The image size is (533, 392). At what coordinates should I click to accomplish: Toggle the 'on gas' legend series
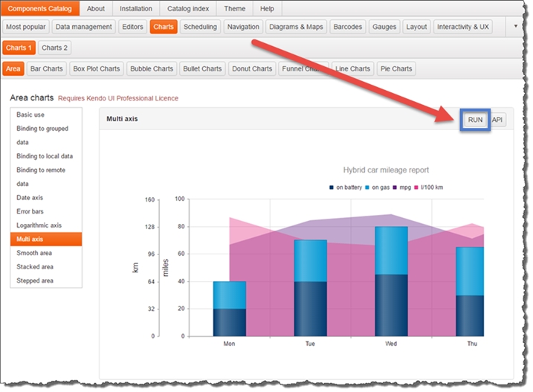pyautogui.click(x=381, y=187)
